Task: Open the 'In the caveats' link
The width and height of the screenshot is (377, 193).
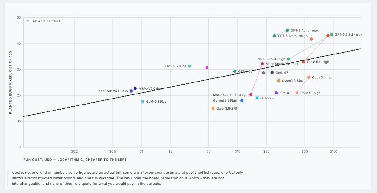Action: (x=148, y=184)
